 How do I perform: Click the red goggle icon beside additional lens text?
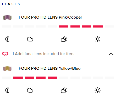point(5,54)
